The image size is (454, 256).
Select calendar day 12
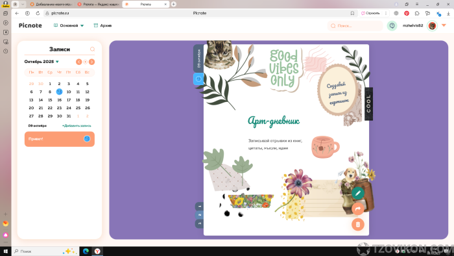click(87, 92)
